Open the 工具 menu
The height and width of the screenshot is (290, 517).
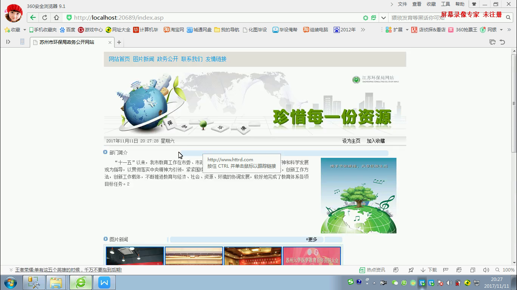[x=446, y=4]
